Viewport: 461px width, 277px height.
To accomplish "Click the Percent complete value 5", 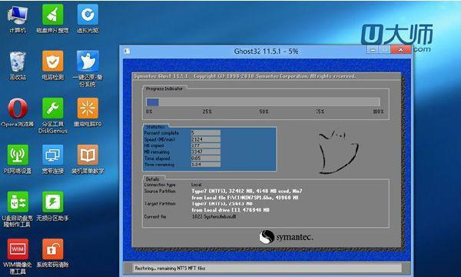I will pyautogui.click(x=205, y=133).
